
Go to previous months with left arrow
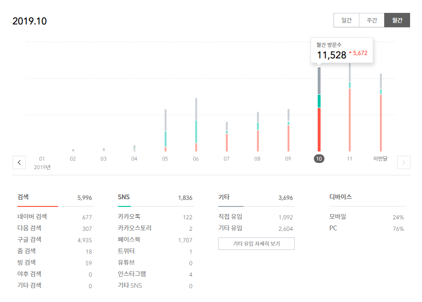tap(19, 162)
